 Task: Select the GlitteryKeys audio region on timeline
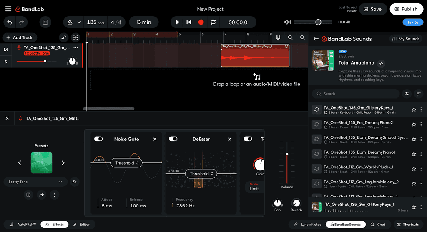click(x=255, y=56)
